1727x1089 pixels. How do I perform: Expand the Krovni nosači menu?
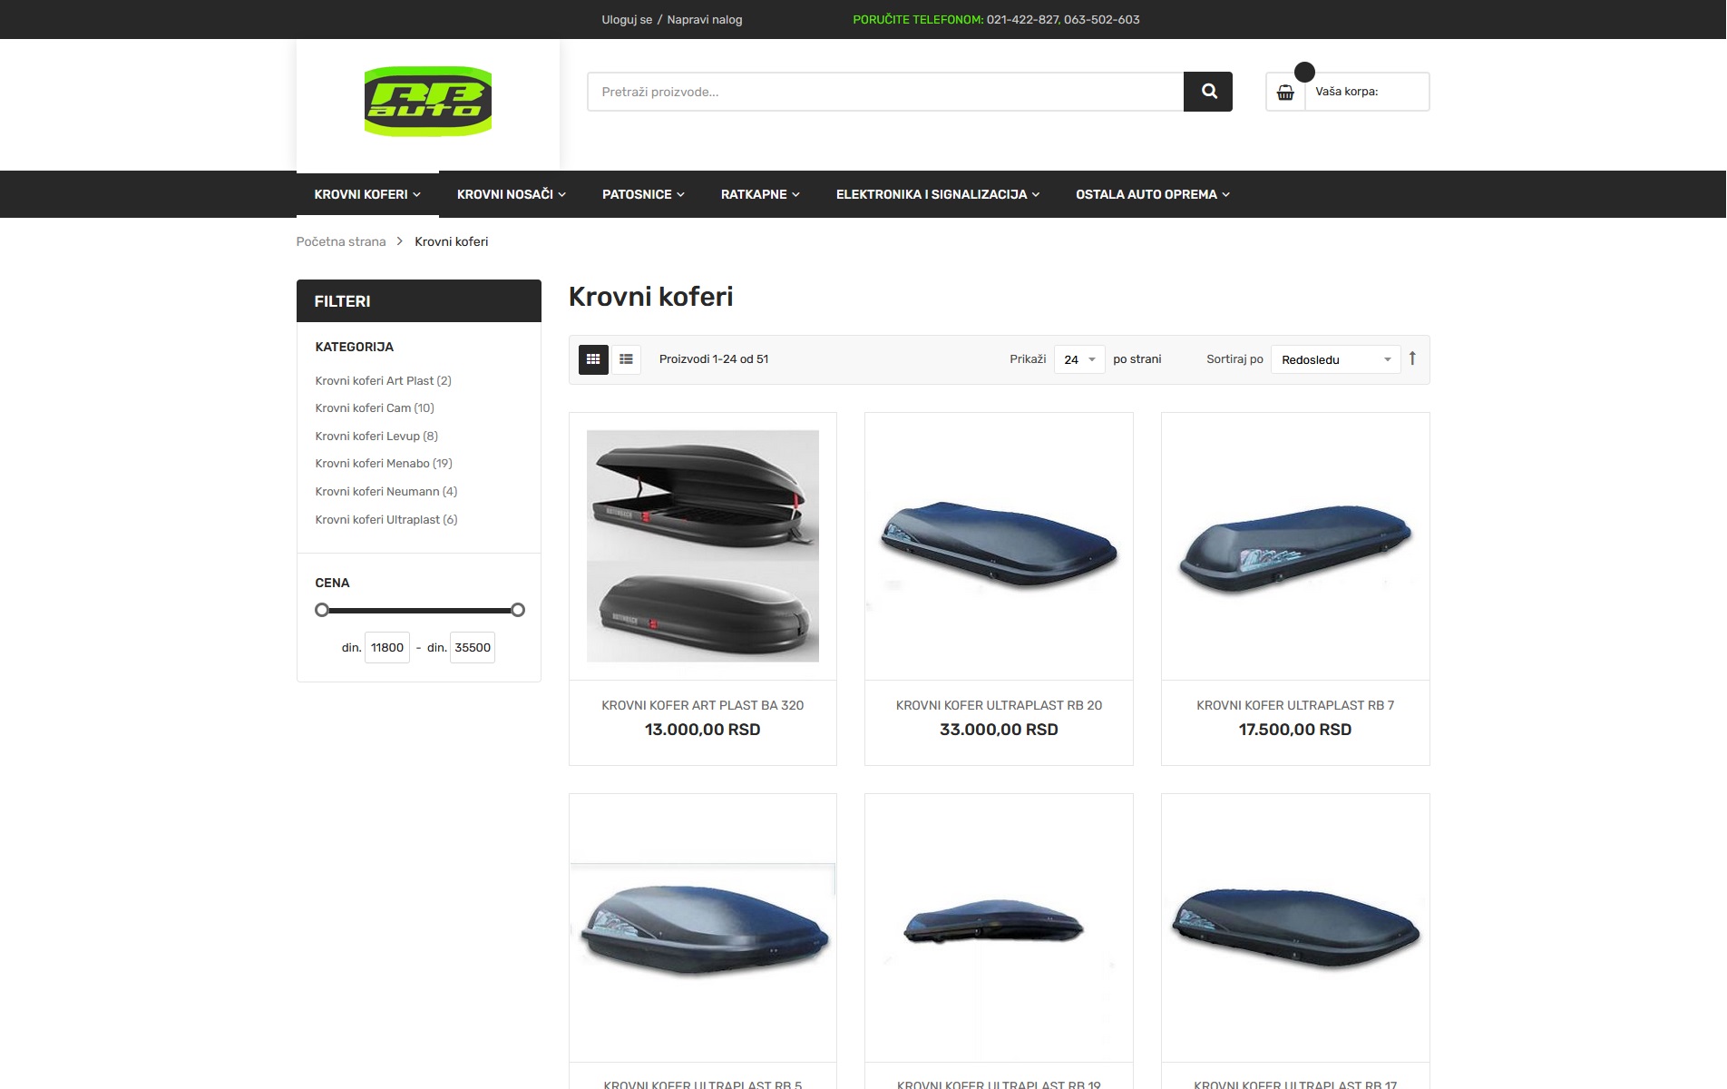coord(512,194)
